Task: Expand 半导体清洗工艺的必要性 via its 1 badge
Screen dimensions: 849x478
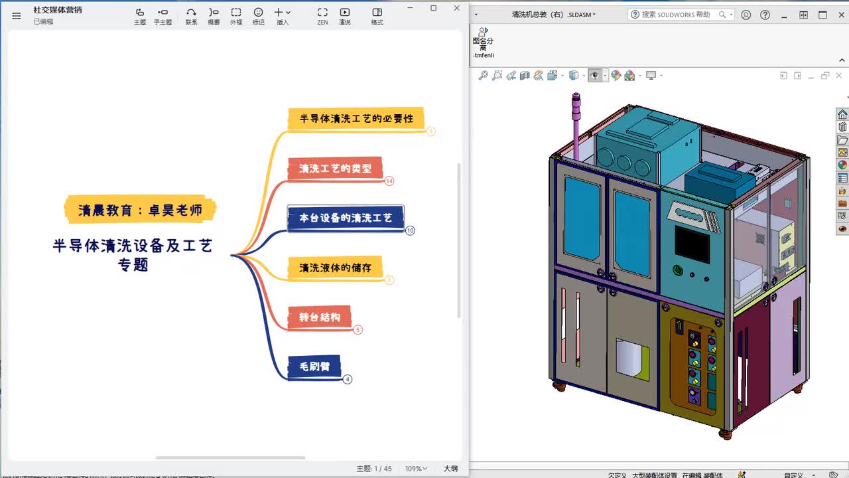Action: [x=431, y=131]
